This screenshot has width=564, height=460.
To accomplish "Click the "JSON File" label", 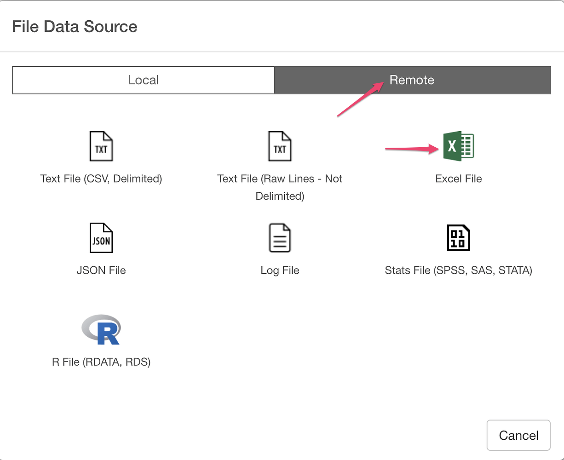I will pyautogui.click(x=101, y=270).
